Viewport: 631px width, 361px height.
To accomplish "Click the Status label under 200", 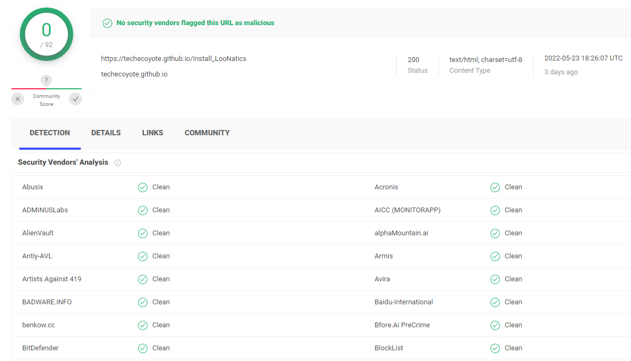I will (x=418, y=71).
